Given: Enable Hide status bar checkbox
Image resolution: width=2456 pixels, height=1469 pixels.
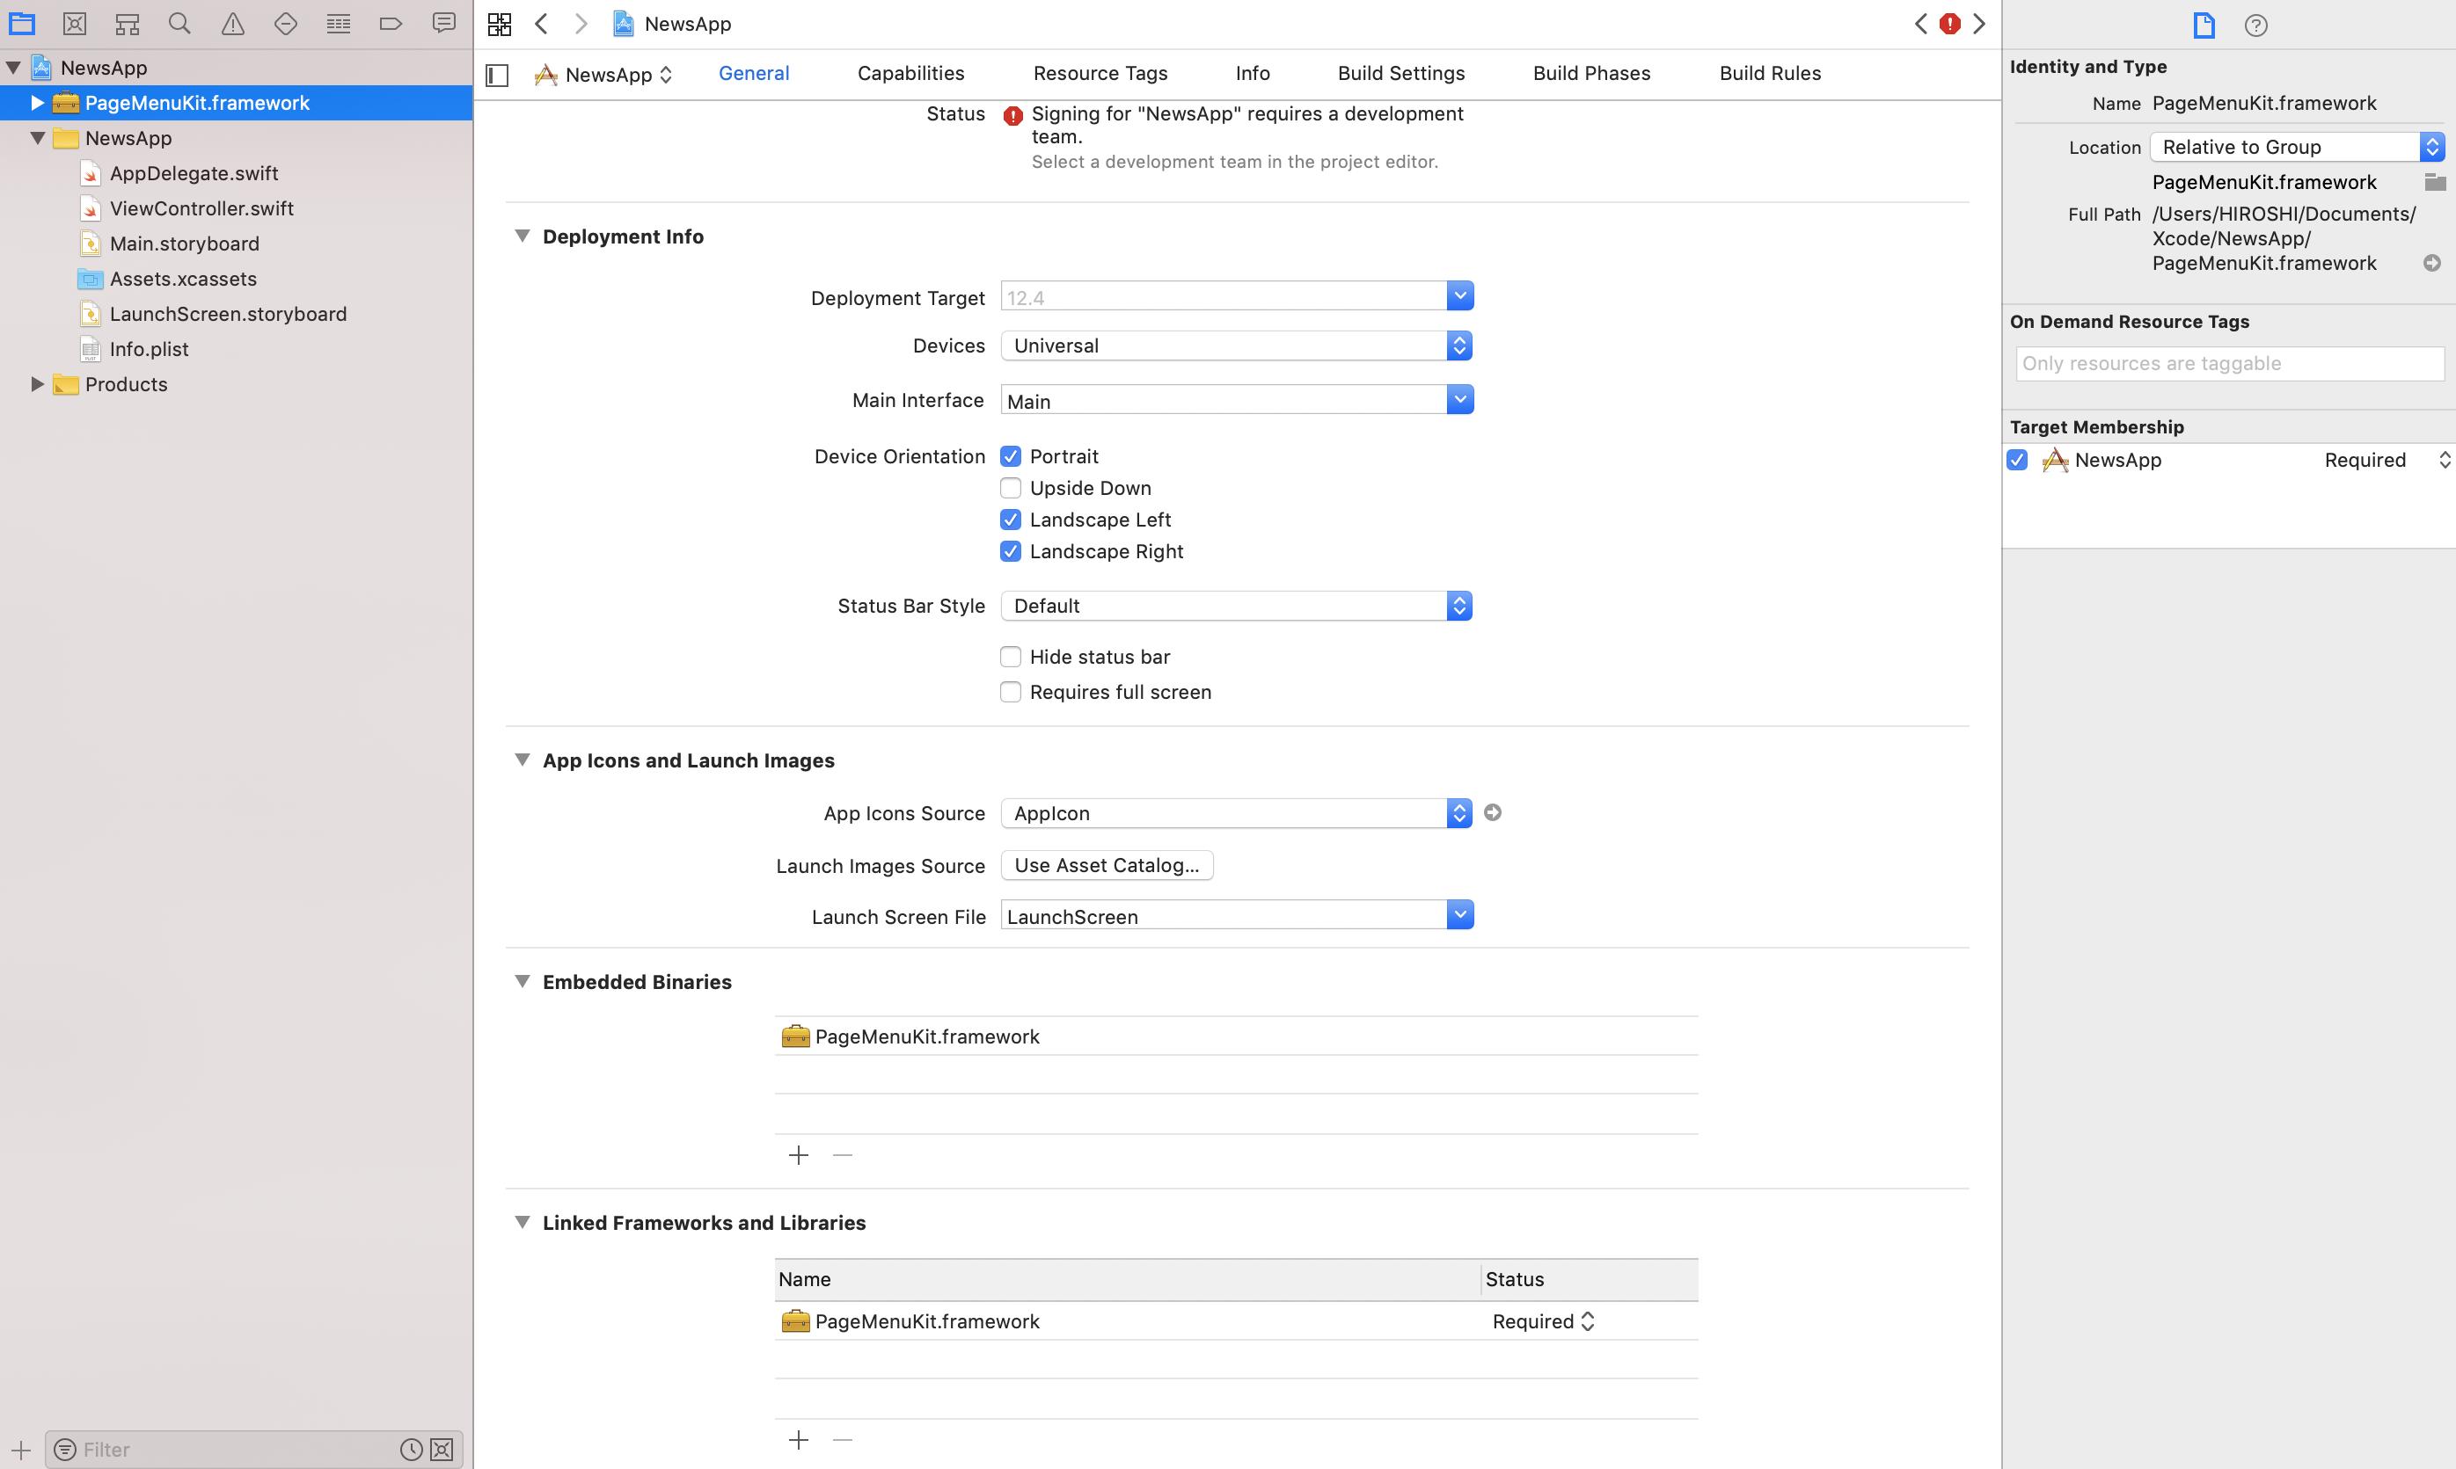Looking at the screenshot, I should [1010, 658].
